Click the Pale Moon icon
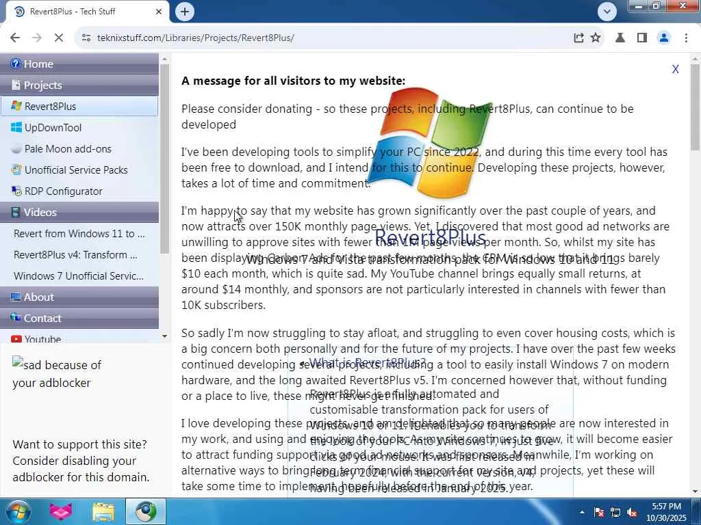The height and width of the screenshot is (525, 701). pos(16,148)
